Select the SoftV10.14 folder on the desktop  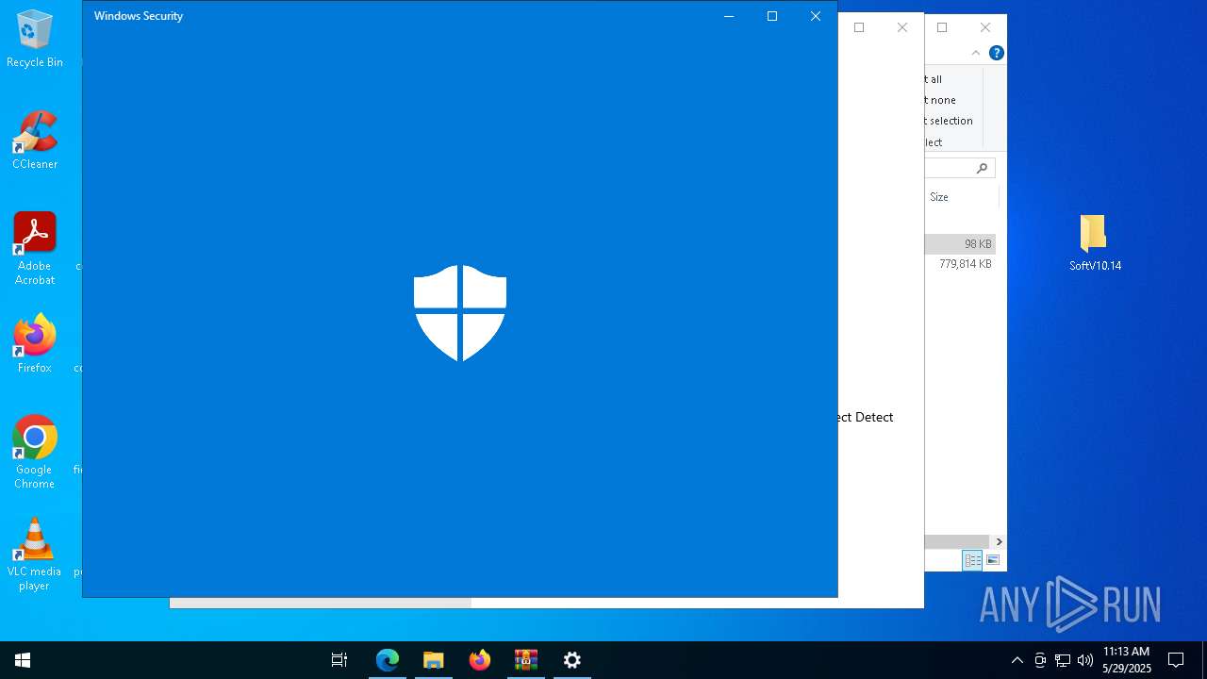(x=1095, y=242)
